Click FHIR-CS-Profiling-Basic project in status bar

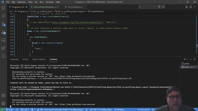coord(101,109)
